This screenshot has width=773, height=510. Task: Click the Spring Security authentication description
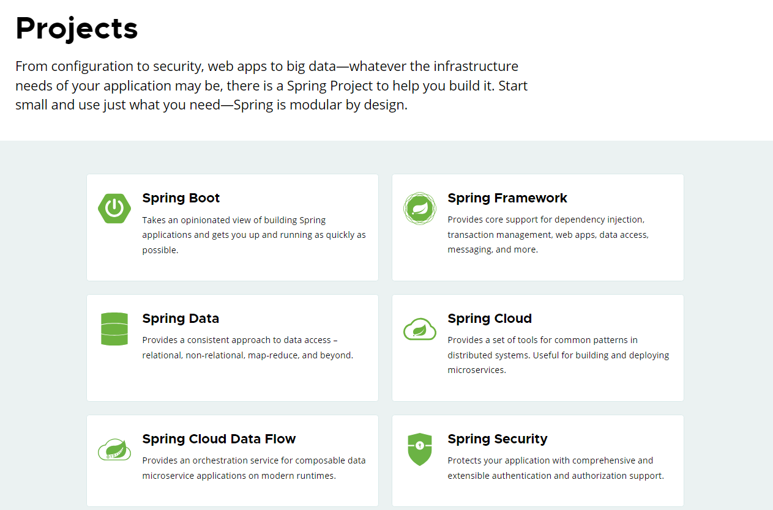556,468
